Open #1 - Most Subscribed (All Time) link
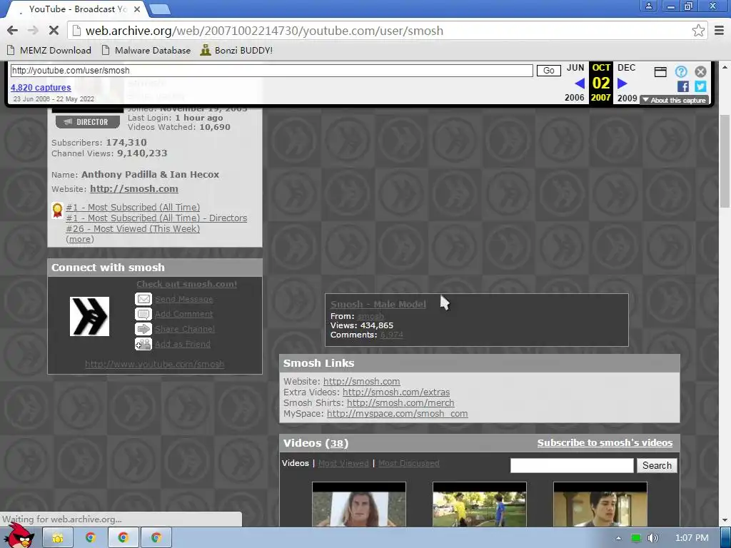The height and width of the screenshot is (548, 731). pyautogui.click(x=133, y=208)
